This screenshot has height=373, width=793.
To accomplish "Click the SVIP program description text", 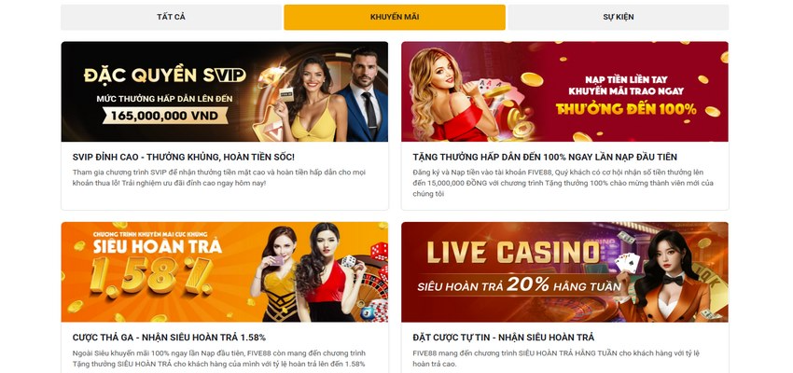I will pyautogui.click(x=219, y=177).
